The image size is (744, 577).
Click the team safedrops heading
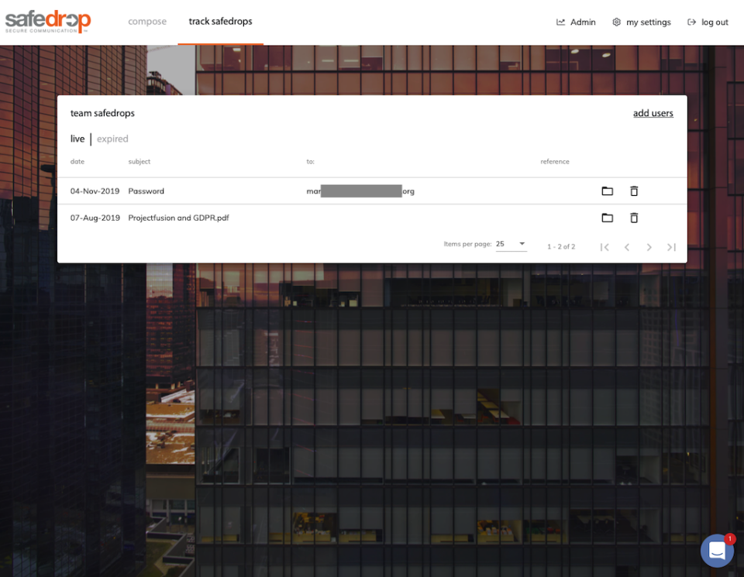click(102, 113)
